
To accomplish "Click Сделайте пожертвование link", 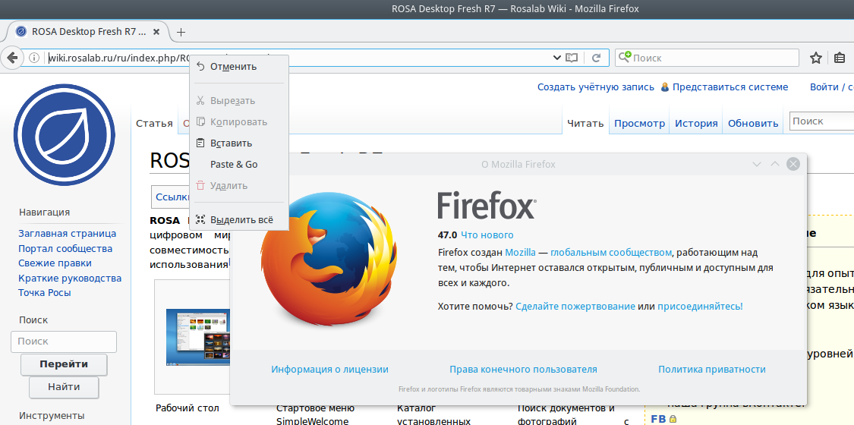I will [575, 307].
